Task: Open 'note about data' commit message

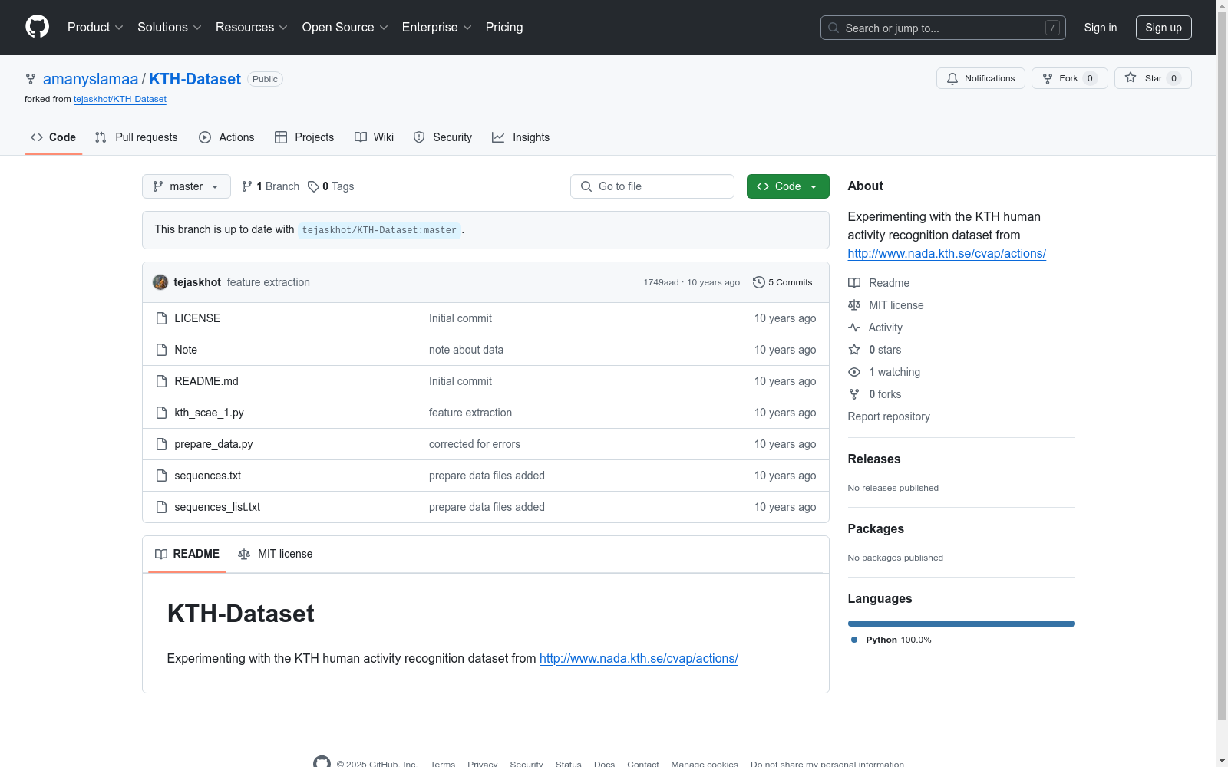Action: click(466, 350)
